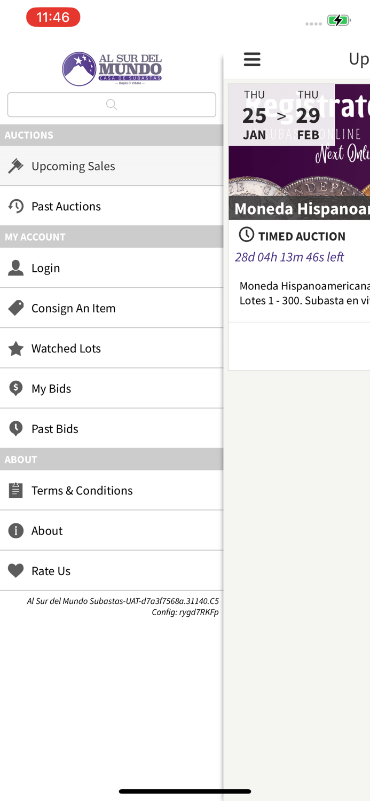Tap the star icon for Watched Lots
Image resolution: width=370 pixels, height=801 pixels.
click(16, 349)
